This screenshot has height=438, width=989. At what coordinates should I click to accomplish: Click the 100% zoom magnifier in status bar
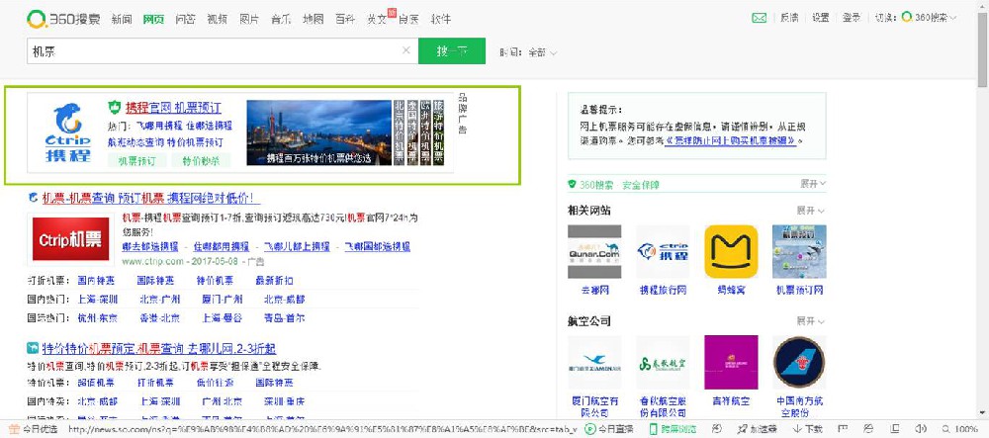click(958, 429)
